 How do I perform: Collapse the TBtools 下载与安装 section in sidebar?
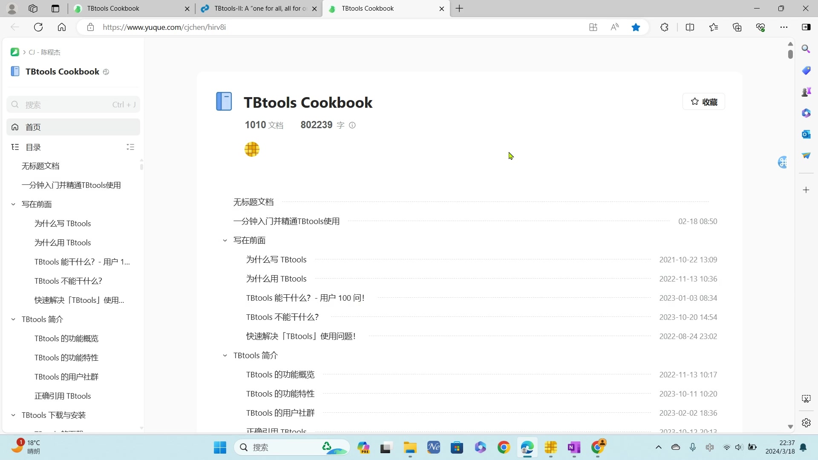pyautogui.click(x=13, y=415)
